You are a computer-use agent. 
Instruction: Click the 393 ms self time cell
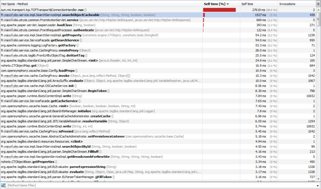coord(259,25)
